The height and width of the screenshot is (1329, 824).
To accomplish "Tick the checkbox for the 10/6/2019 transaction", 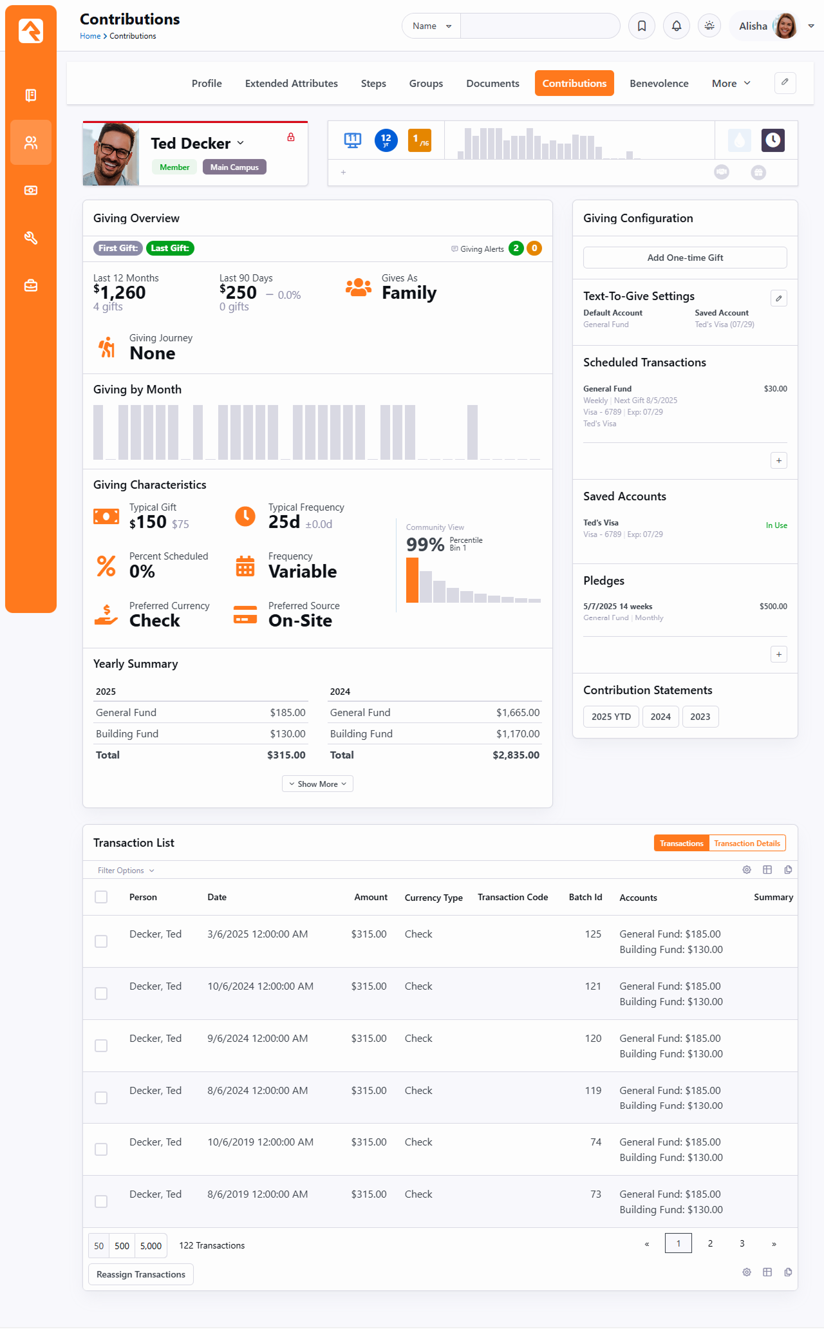I will (101, 1149).
